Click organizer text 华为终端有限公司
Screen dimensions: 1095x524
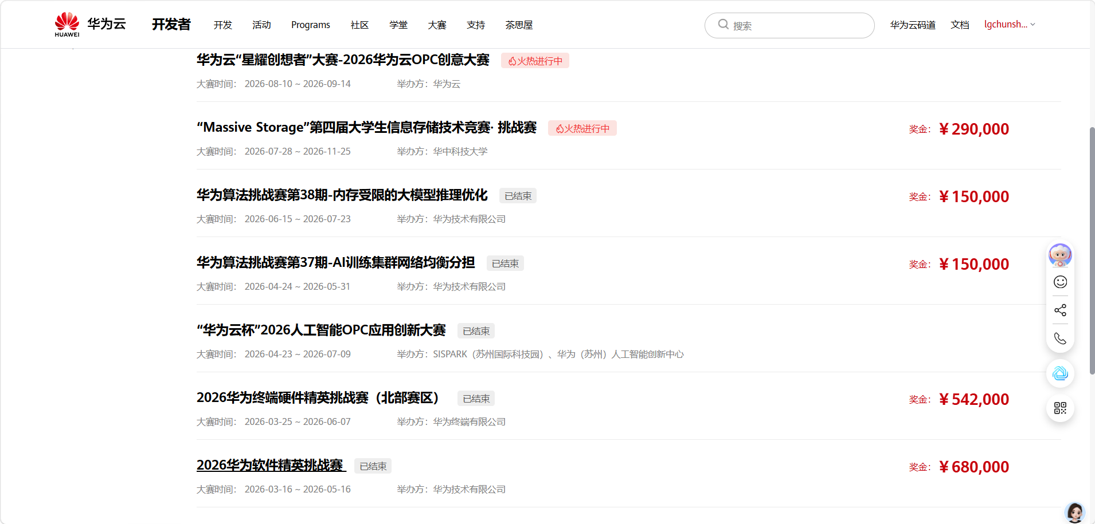[x=469, y=421]
